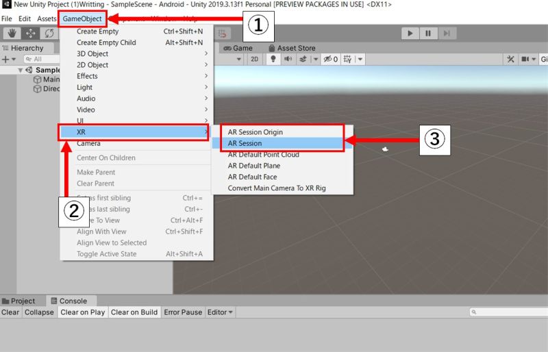Viewport: 548px width, 352px height.
Task: Expand the Effects submenu
Action: coord(136,76)
